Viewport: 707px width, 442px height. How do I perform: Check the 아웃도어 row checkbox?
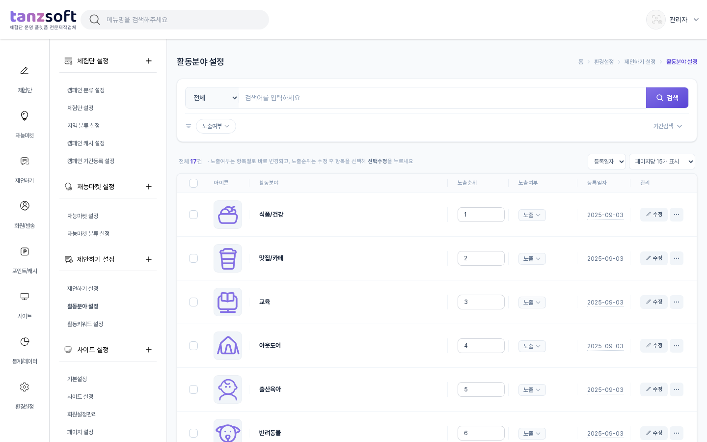[193, 346]
